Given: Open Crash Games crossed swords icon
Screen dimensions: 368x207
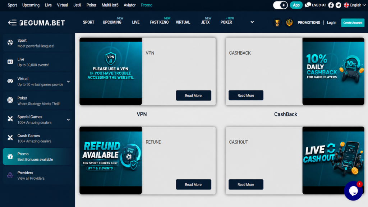Looking at the screenshot, I should coord(10,138).
